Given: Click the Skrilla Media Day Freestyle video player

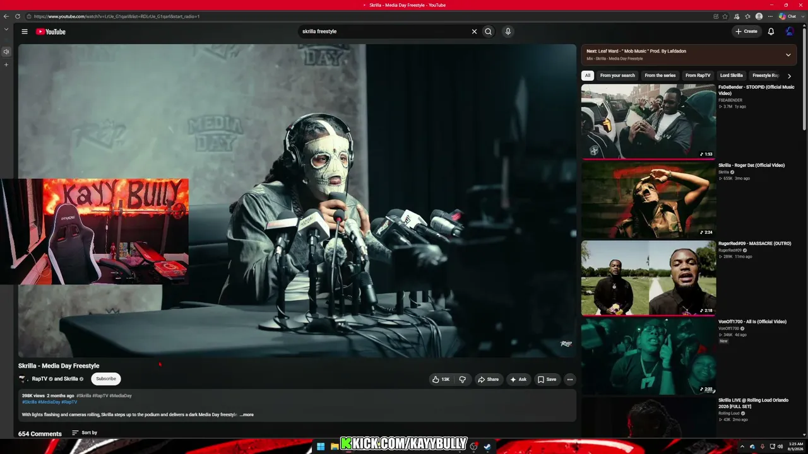Looking at the screenshot, I should 297,201.
